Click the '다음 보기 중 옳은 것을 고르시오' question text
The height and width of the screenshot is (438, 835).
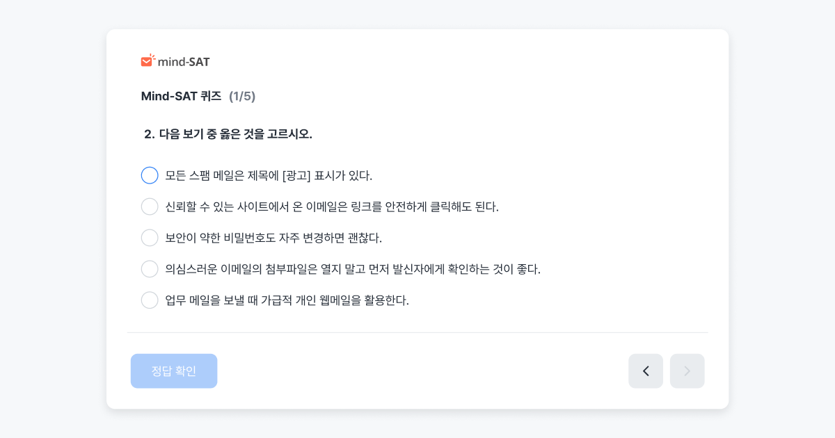pyautogui.click(x=236, y=134)
